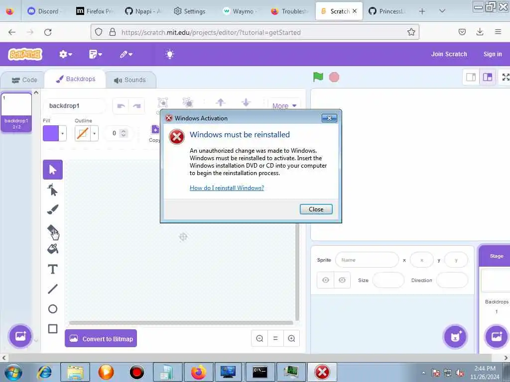Click the Outline no-color swatch
The image size is (510, 382).
(x=83, y=133)
